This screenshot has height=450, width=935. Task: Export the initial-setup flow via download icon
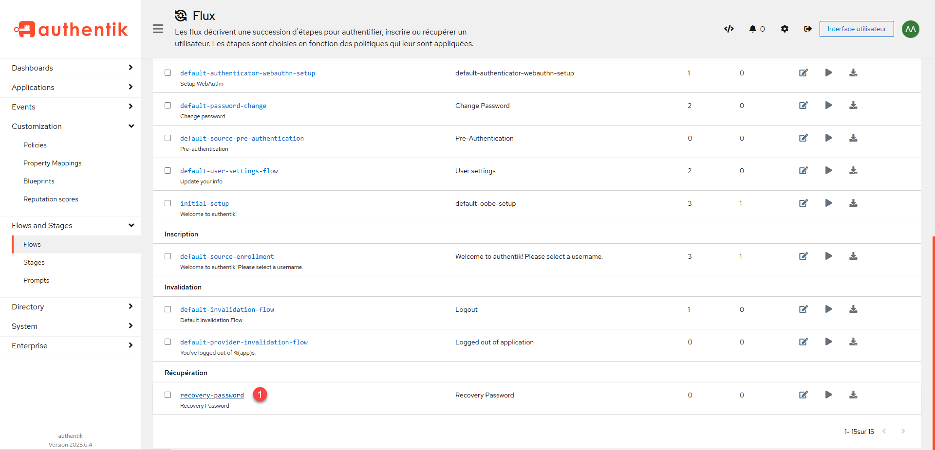point(853,203)
